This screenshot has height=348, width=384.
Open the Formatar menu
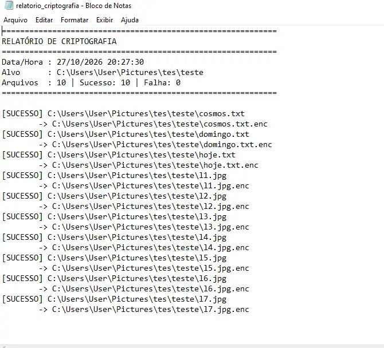point(75,20)
